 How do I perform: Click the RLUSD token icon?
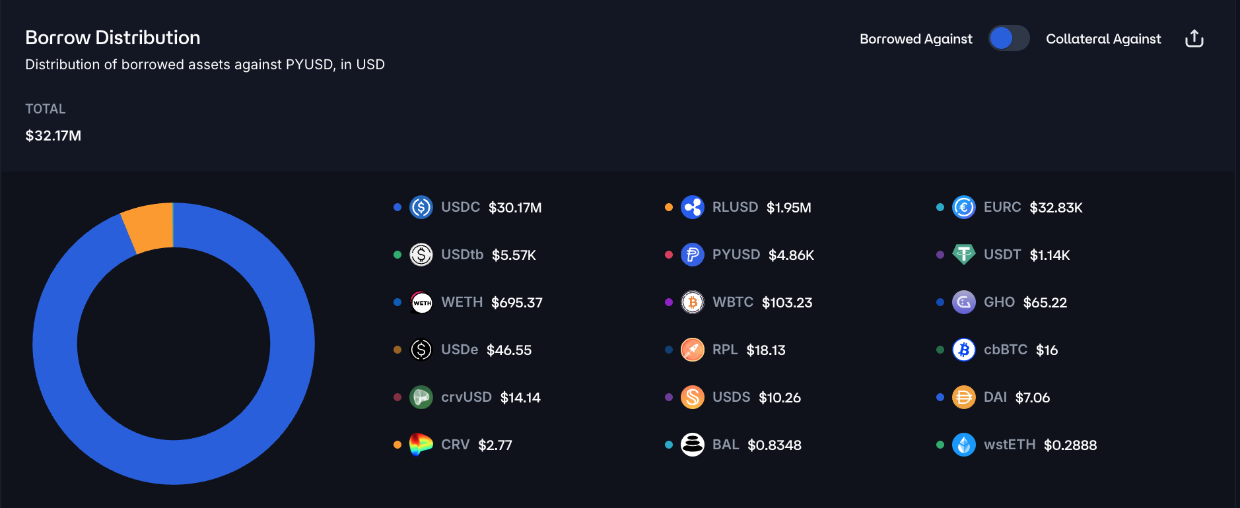pos(692,207)
